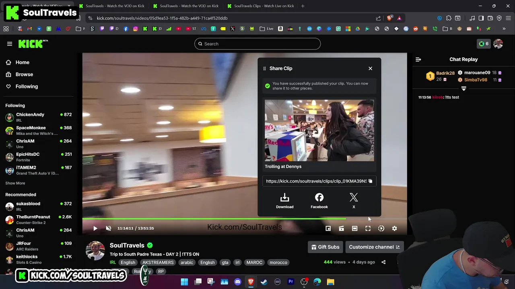Enter fullscreen video mode

click(x=368, y=228)
